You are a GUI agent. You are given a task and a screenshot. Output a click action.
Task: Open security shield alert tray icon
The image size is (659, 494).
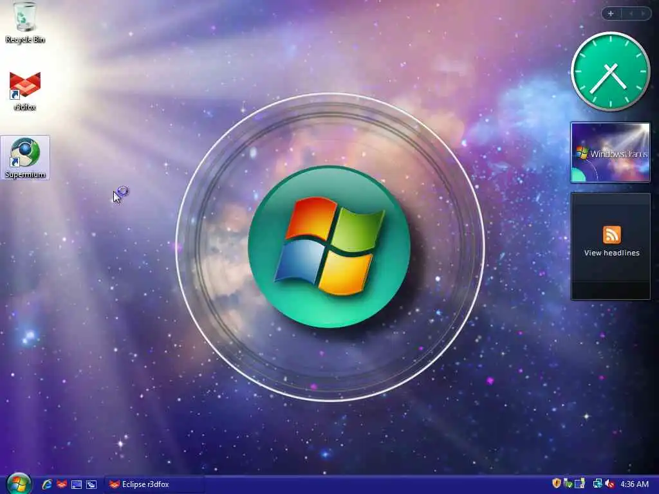[x=557, y=484]
